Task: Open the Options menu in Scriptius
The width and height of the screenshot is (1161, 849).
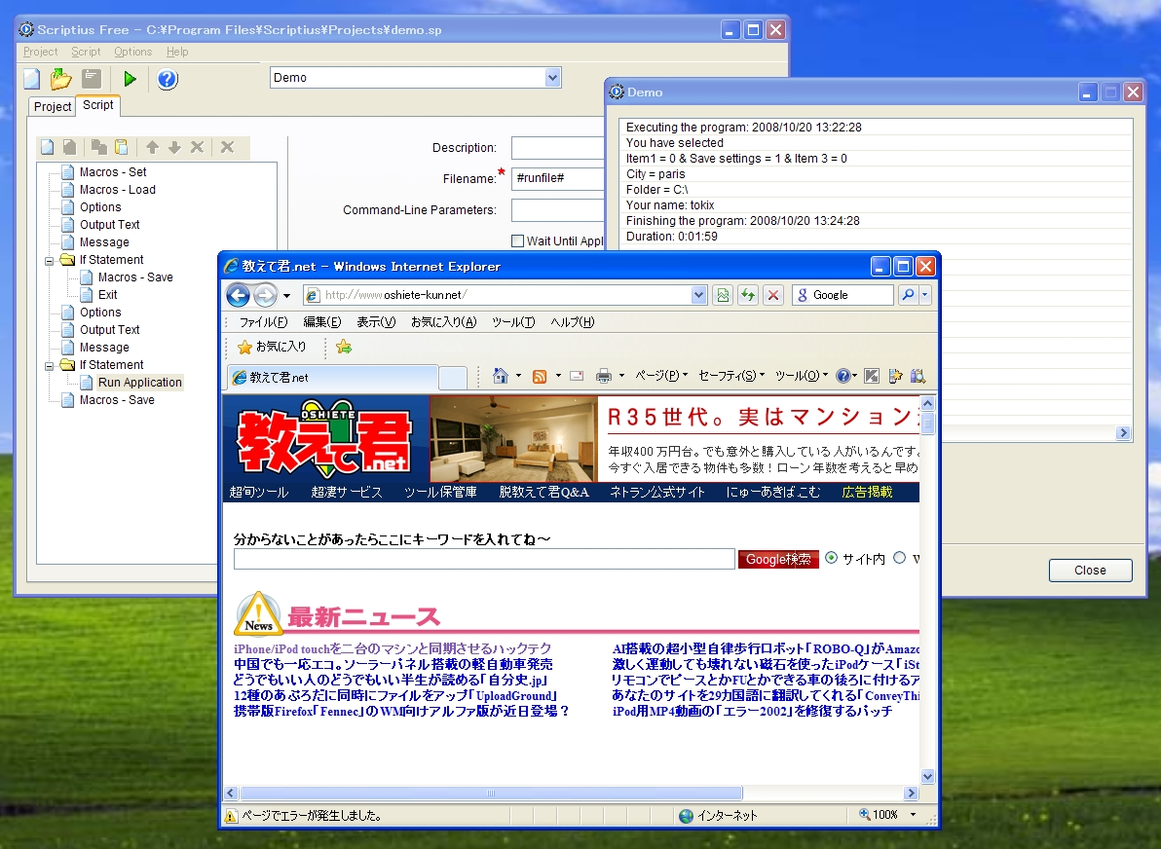Action: coord(132,52)
